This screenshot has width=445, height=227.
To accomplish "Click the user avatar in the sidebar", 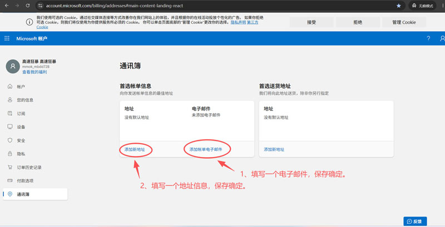I will [x=13, y=66].
